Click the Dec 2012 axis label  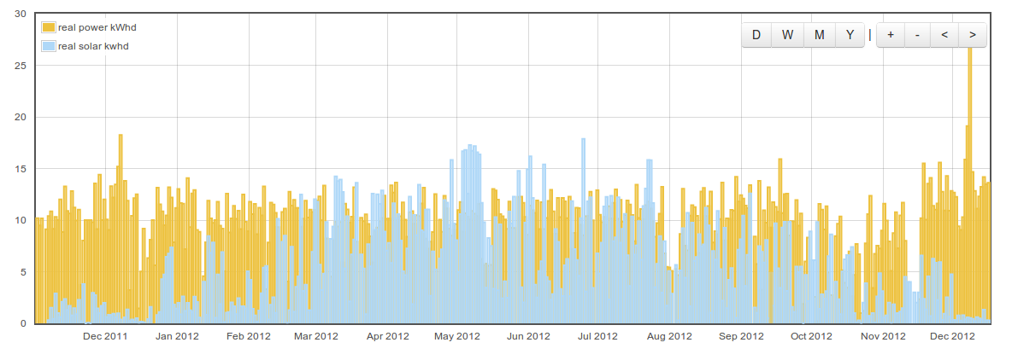[x=952, y=336]
